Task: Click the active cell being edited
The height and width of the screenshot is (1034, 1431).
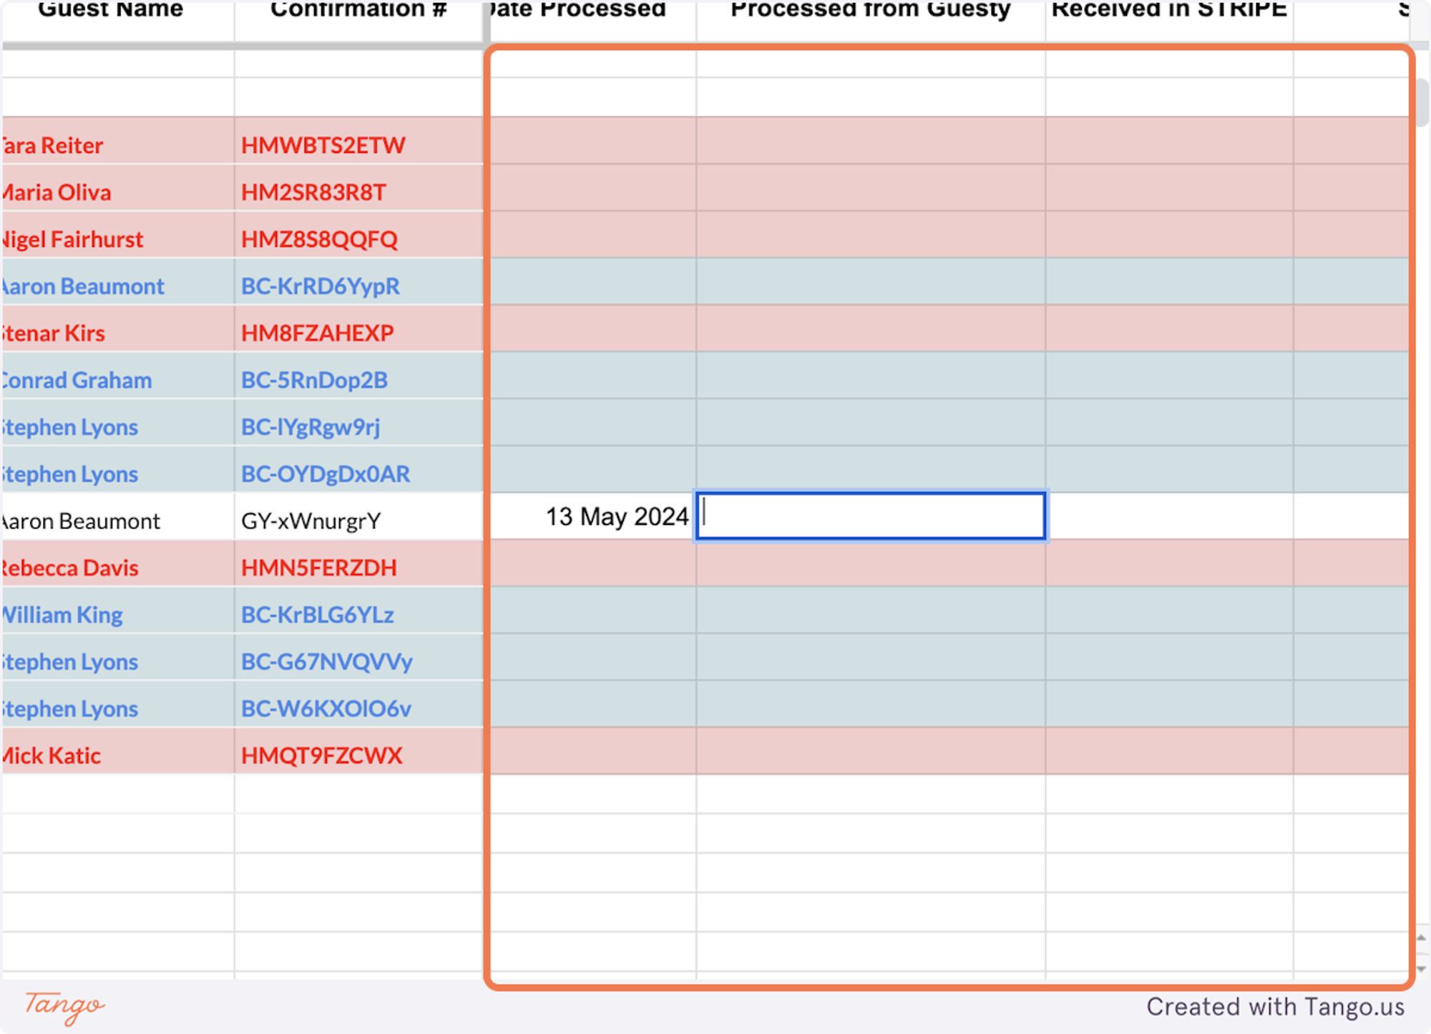Action: 870,516
